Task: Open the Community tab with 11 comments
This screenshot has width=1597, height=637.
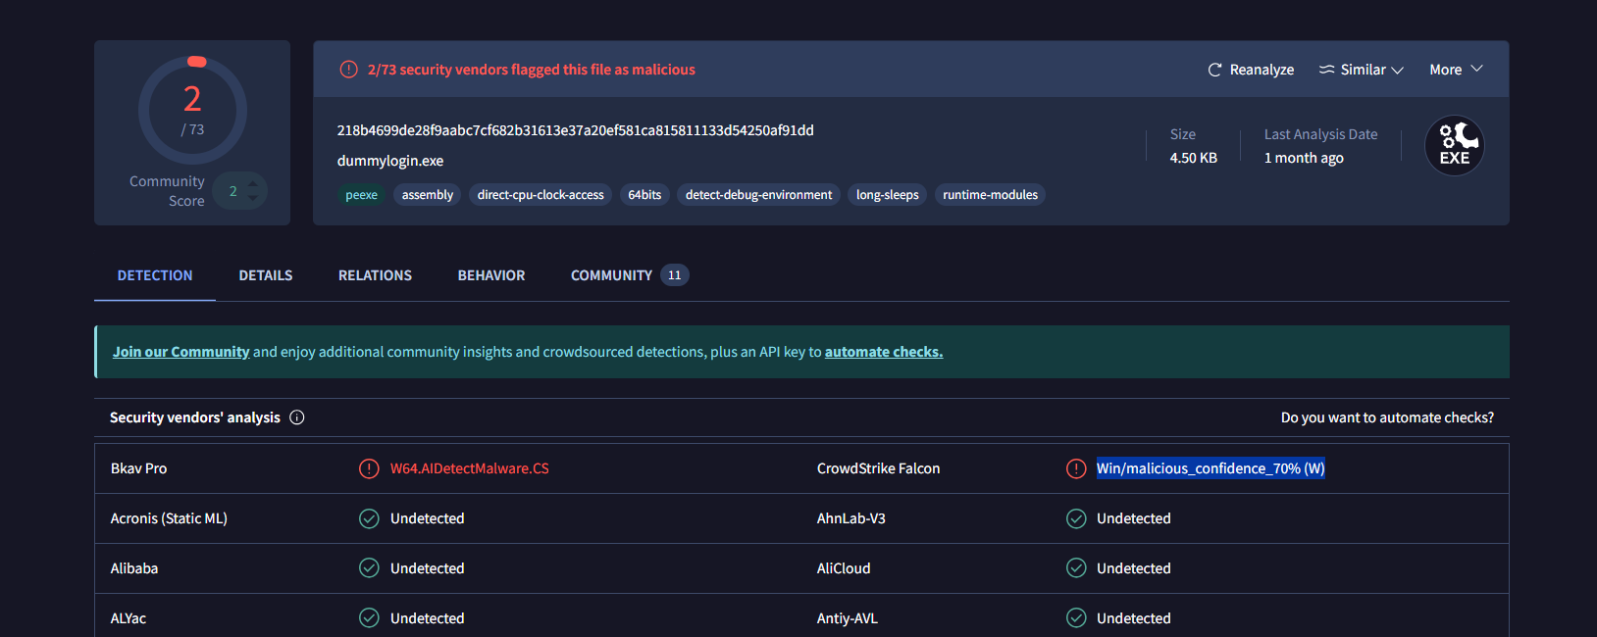Action: click(629, 275)
